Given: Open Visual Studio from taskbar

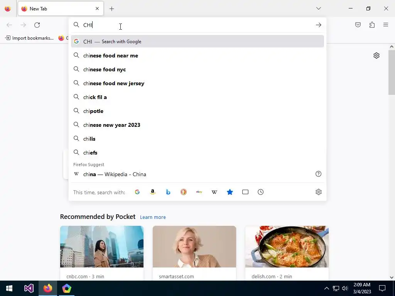Looking at the screenshot, I should tap(29, 288).
